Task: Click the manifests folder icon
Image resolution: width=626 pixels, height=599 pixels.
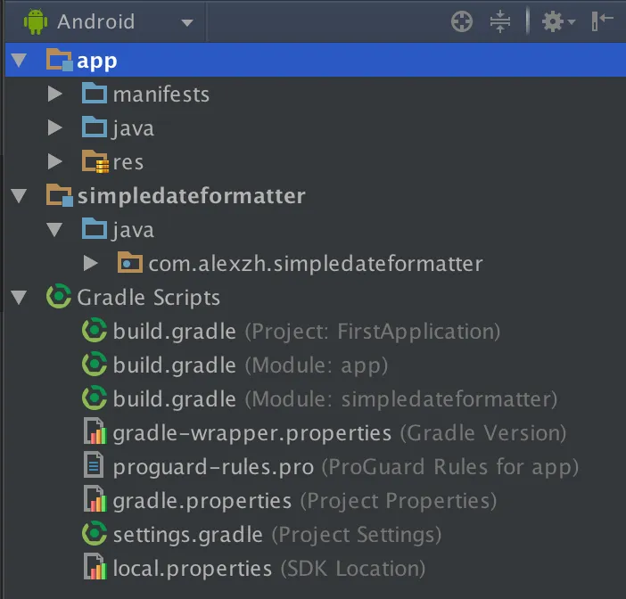Action: [95, 93]
